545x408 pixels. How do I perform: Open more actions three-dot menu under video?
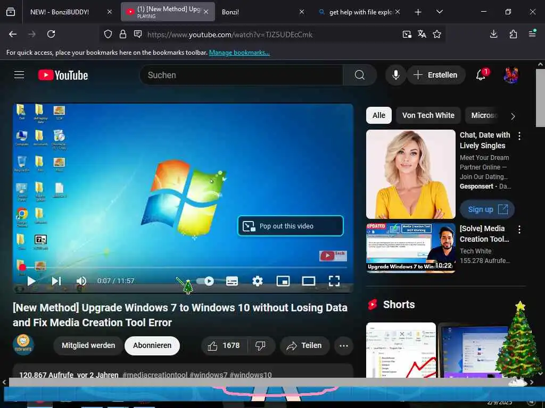344,345
